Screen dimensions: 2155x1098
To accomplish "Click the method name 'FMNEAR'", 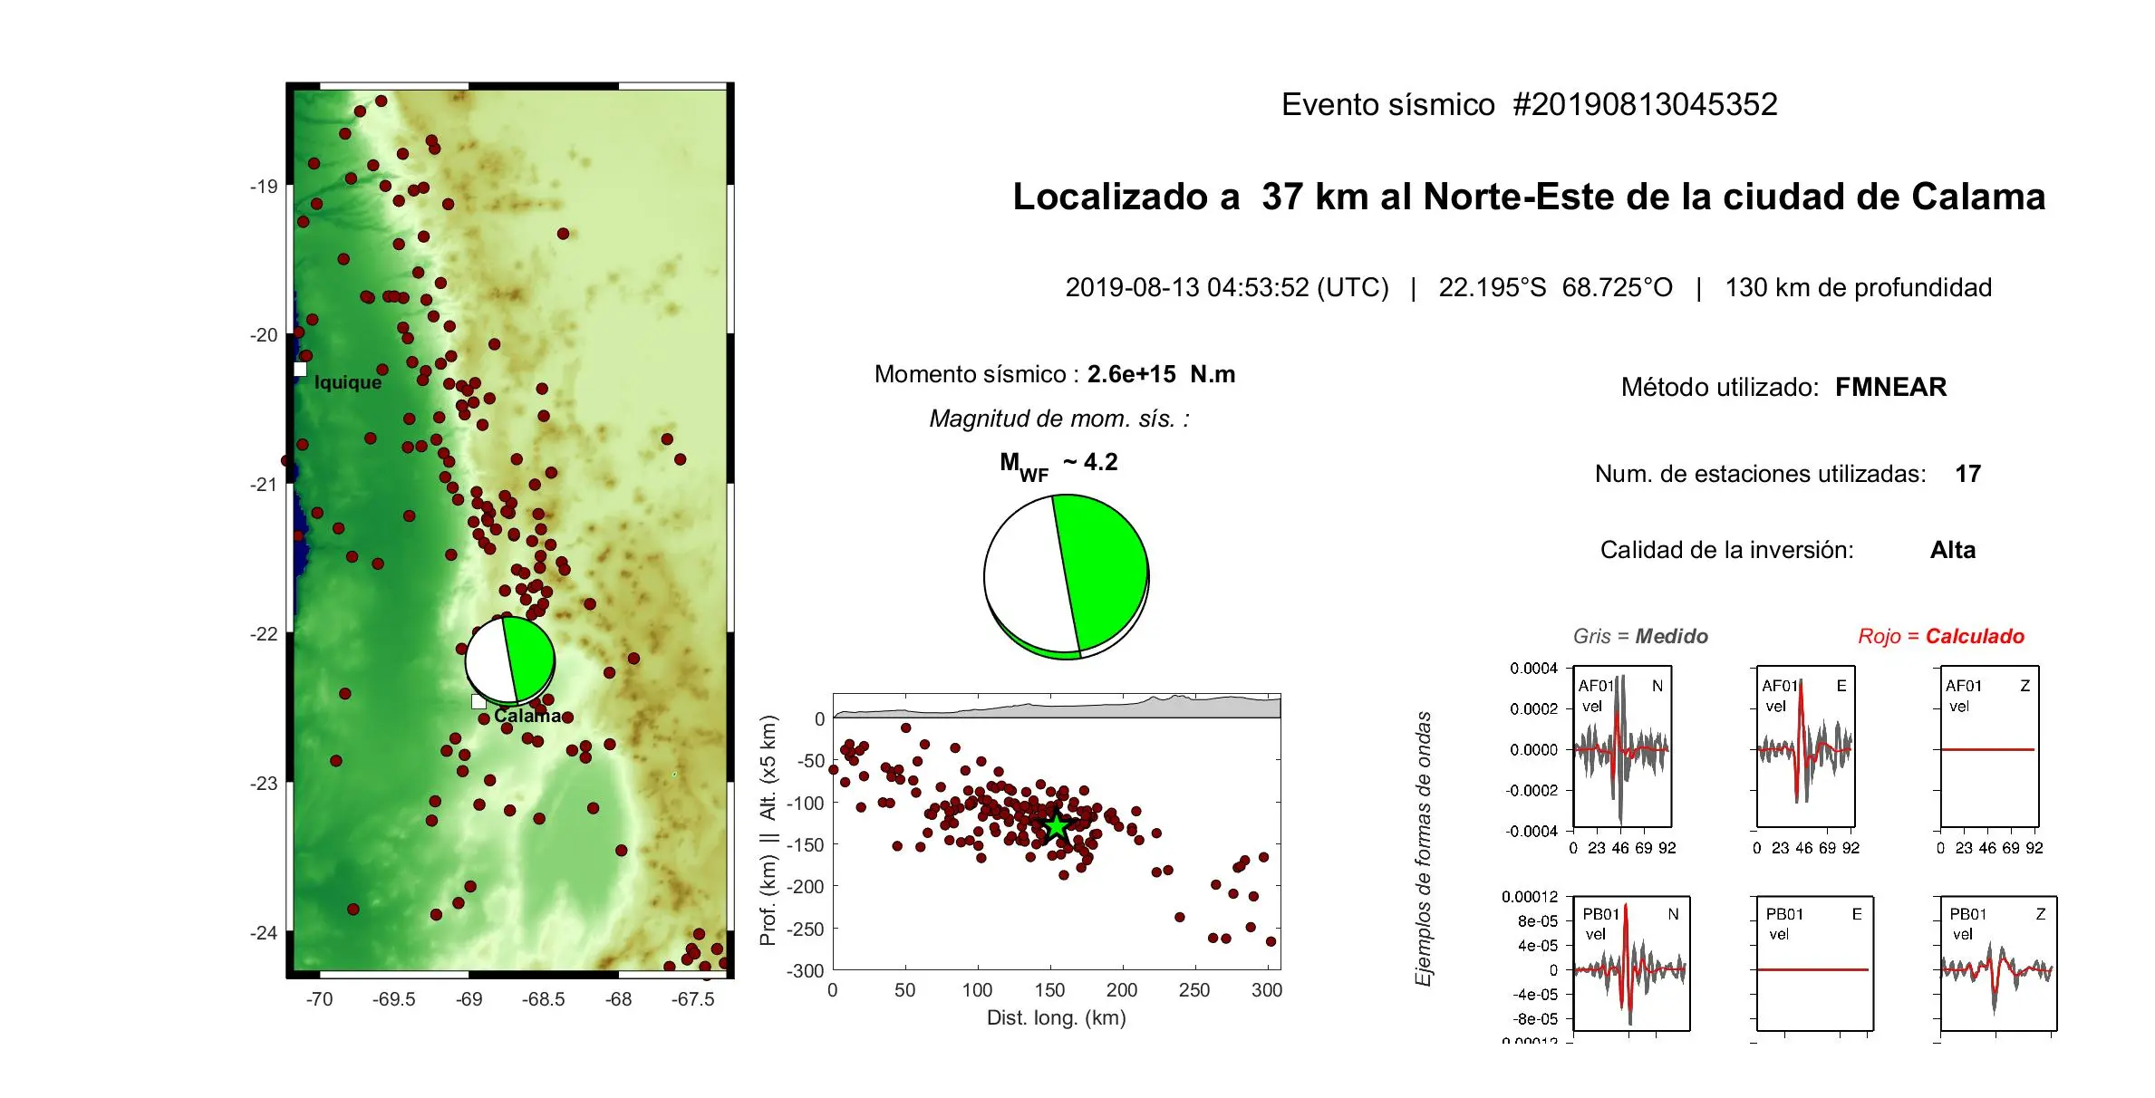I will click(x=1890, y=387).
